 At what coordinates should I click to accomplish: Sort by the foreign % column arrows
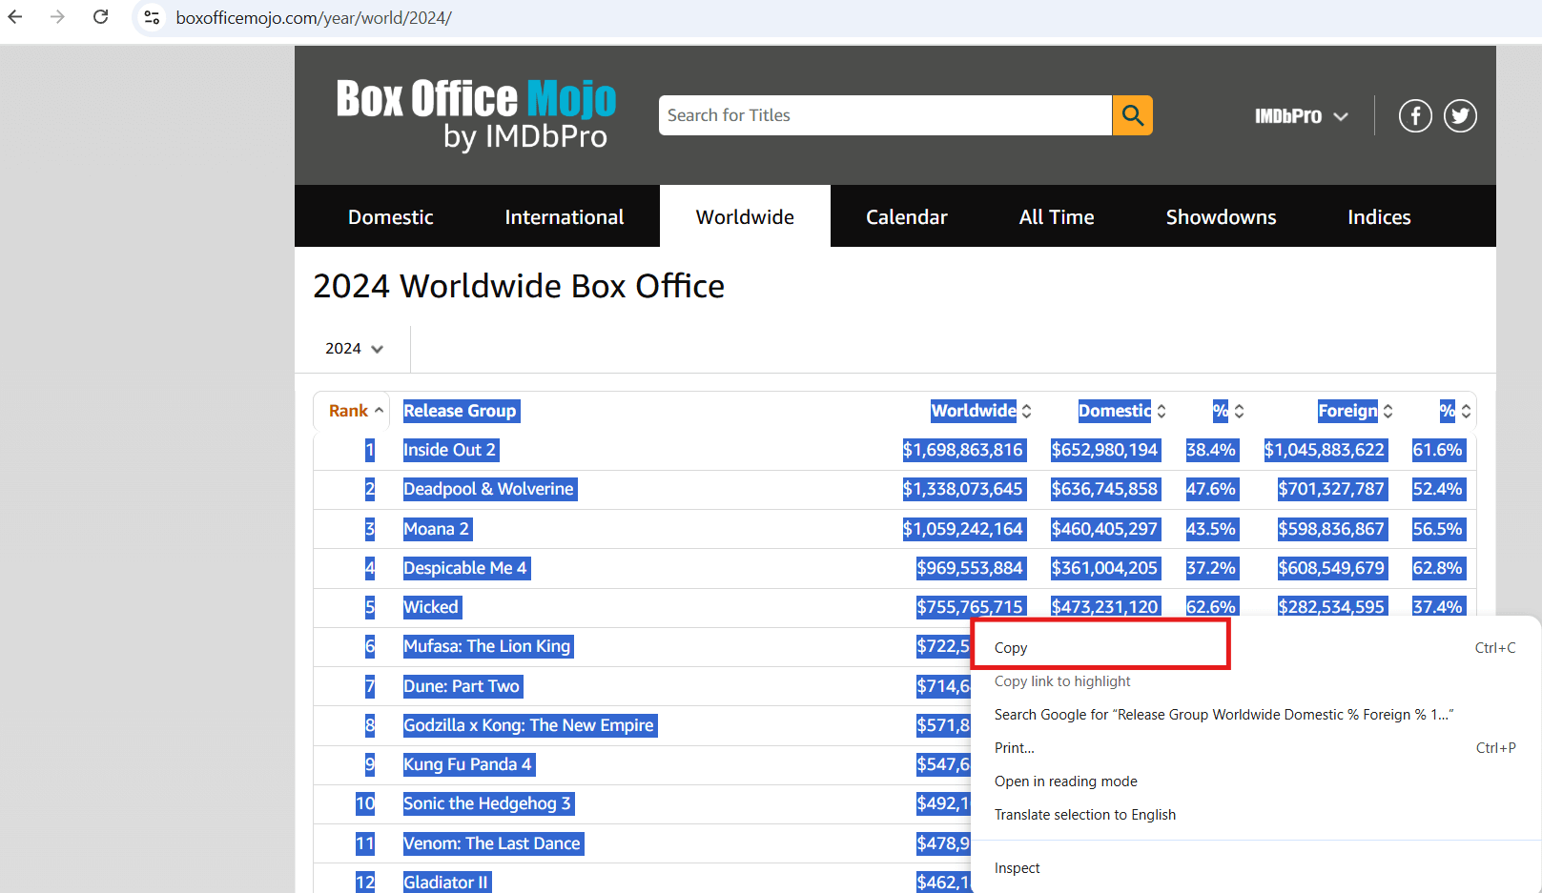tap(1466, 411)
